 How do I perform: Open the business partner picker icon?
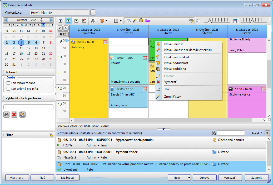[22, 114]
